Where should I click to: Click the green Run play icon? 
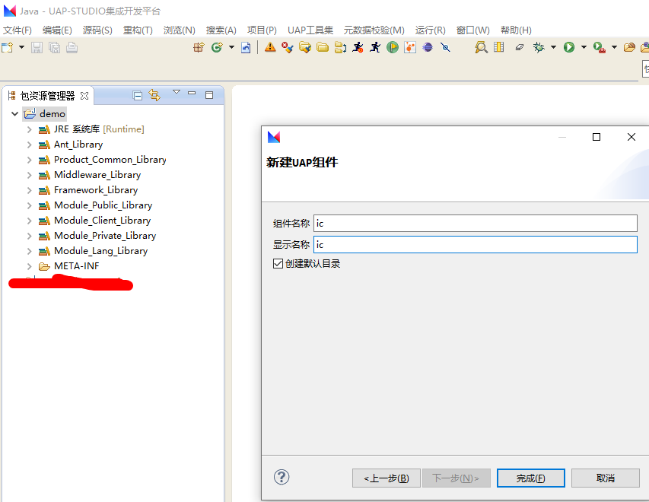pyautogui.click(x=569, y=47)
